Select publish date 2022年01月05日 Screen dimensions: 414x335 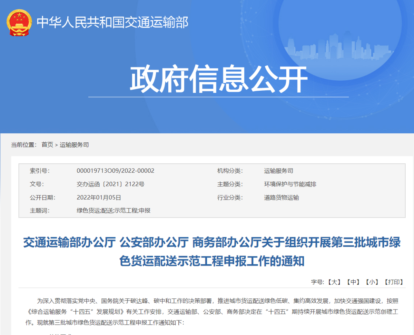coord(99,197)
